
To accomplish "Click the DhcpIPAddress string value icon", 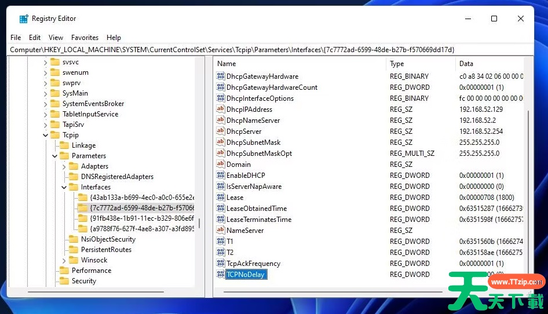I will click(221, 109).
